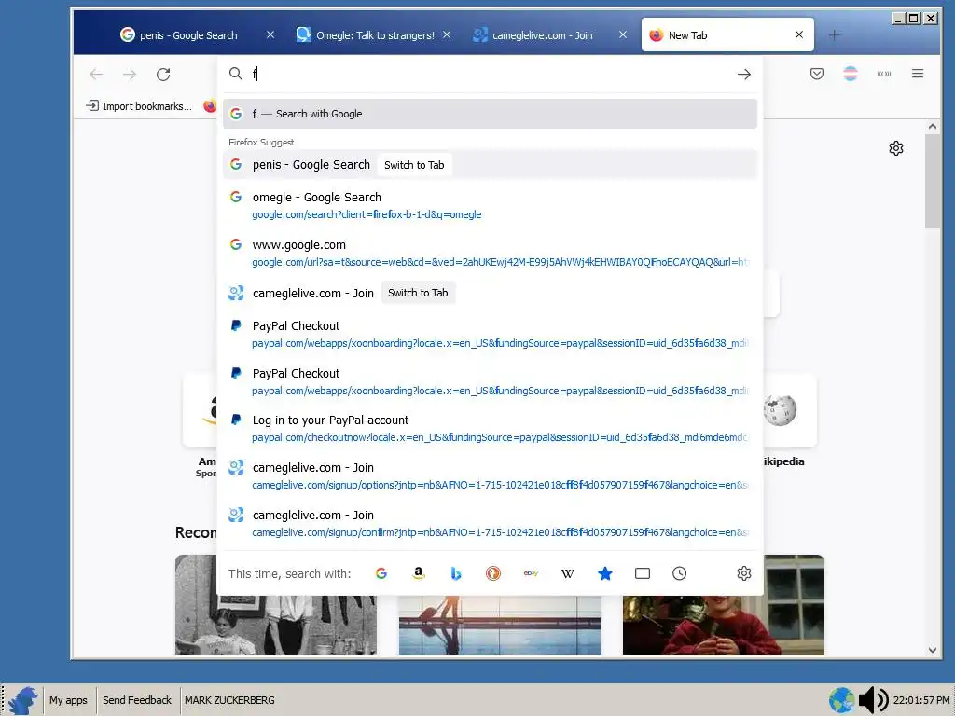Select first PayPal Checkout suggestion title

[x=296, y=325]
